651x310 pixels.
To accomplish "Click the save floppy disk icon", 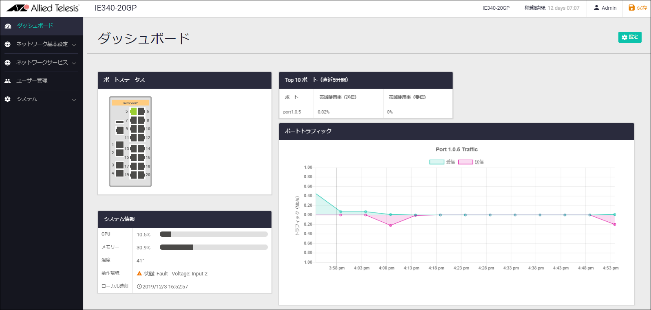I will (631, 8).
